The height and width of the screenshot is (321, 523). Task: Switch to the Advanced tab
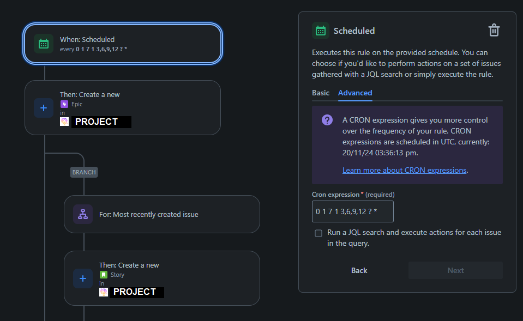tap(355, 93)
